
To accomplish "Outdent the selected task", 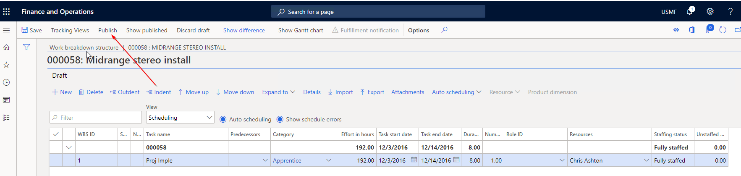I will [125, 92].
